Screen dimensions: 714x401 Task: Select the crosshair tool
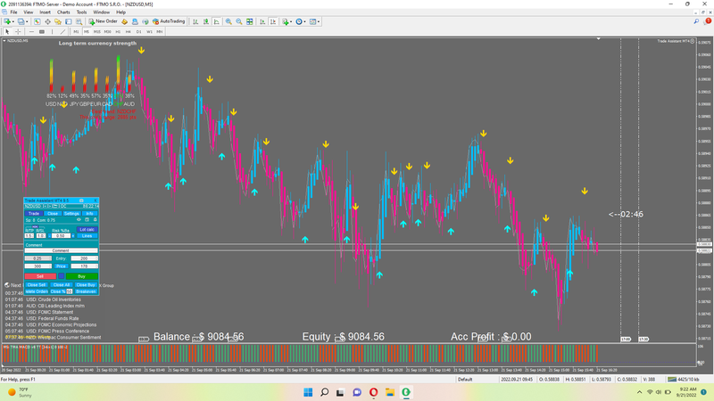[20, 31]
